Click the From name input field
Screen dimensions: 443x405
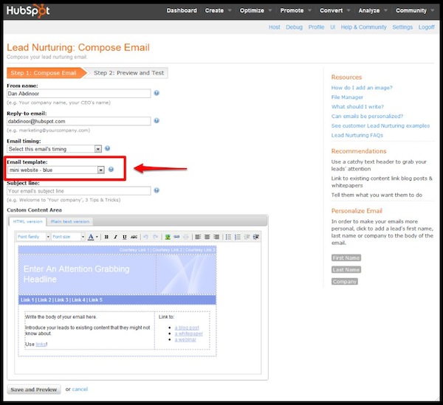coord(79,94)
